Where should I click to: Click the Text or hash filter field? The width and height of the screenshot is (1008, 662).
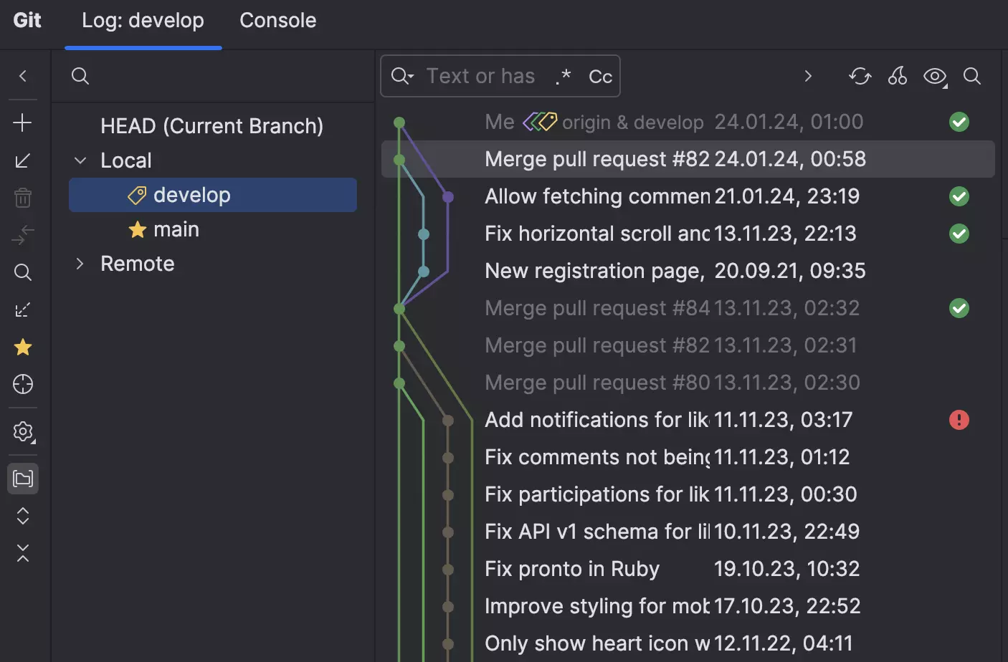[x=480, y=76]
